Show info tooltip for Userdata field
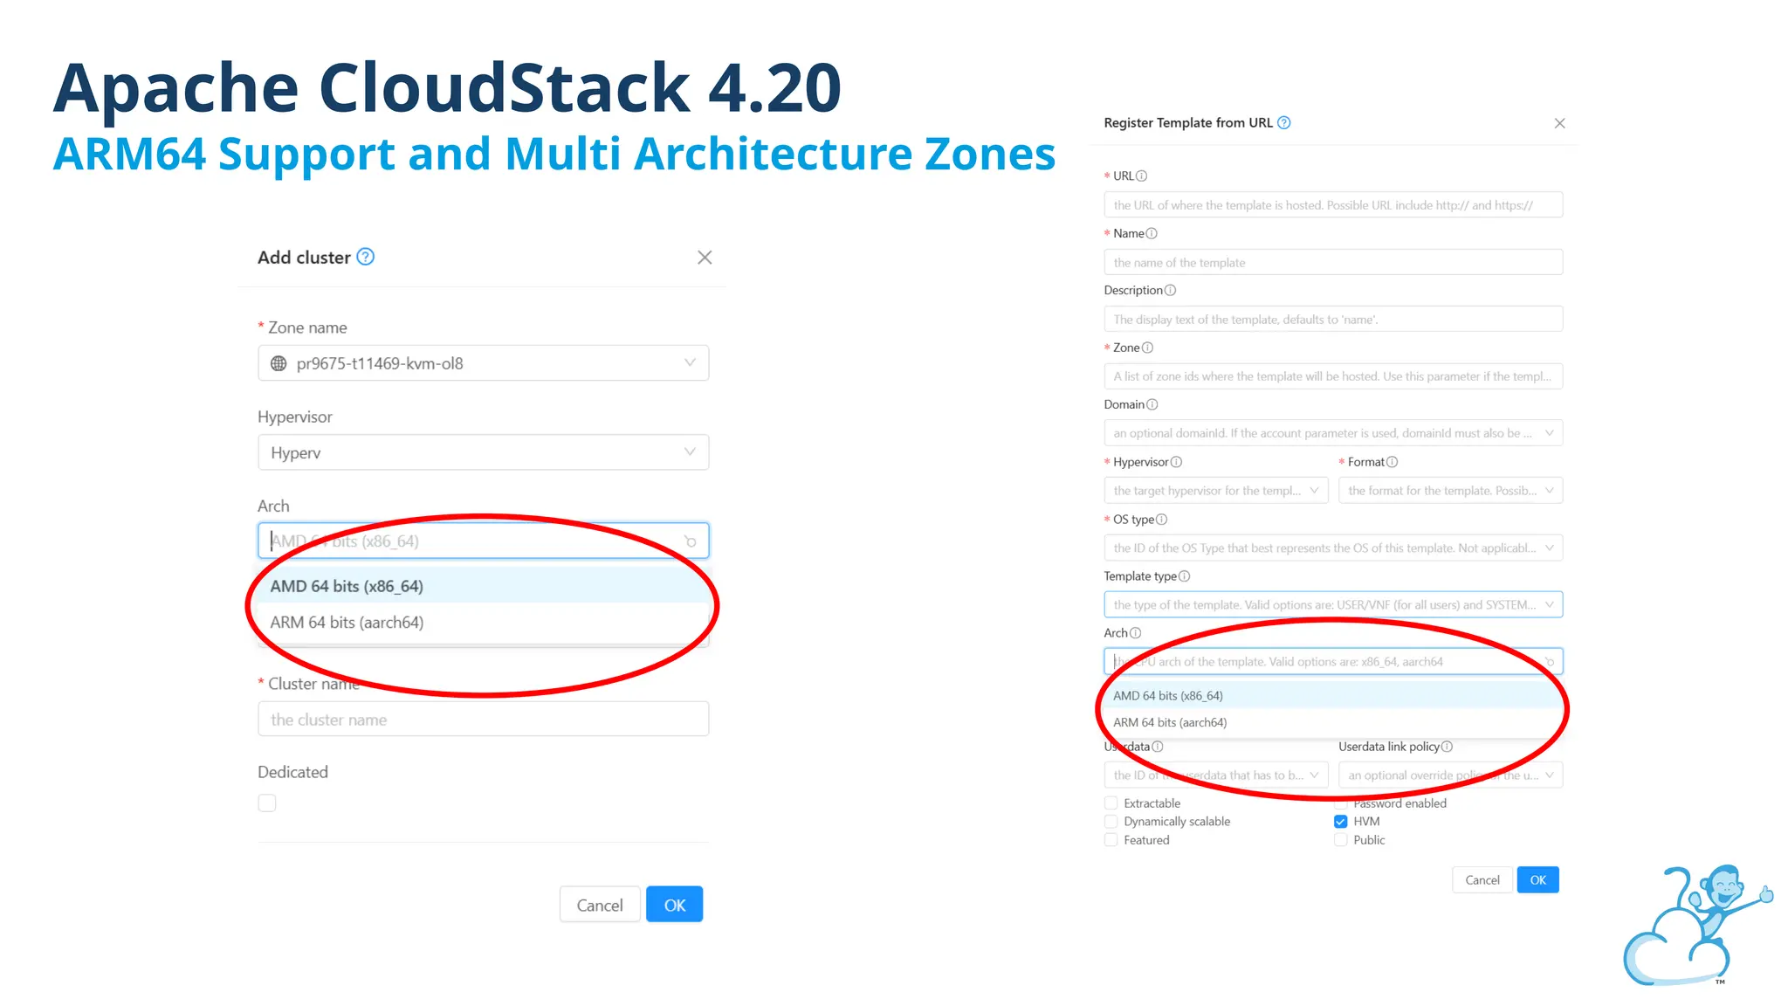 1158,747
